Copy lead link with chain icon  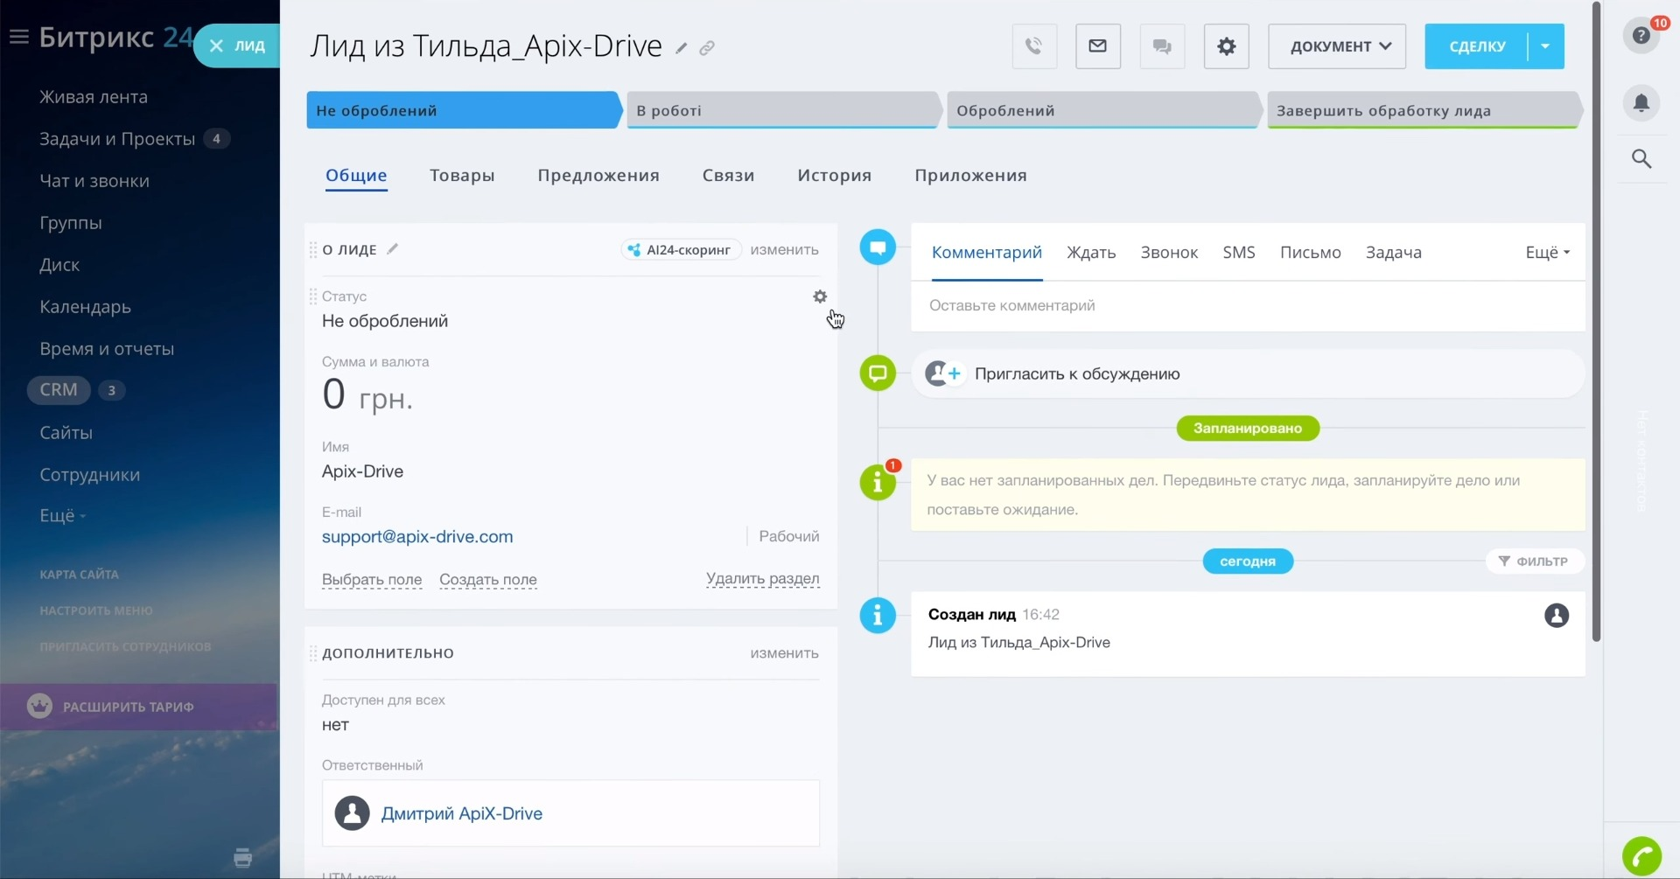707,48
